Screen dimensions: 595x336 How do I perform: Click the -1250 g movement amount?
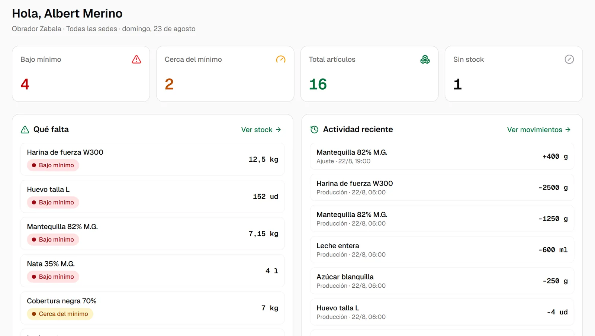pos(553,219)
